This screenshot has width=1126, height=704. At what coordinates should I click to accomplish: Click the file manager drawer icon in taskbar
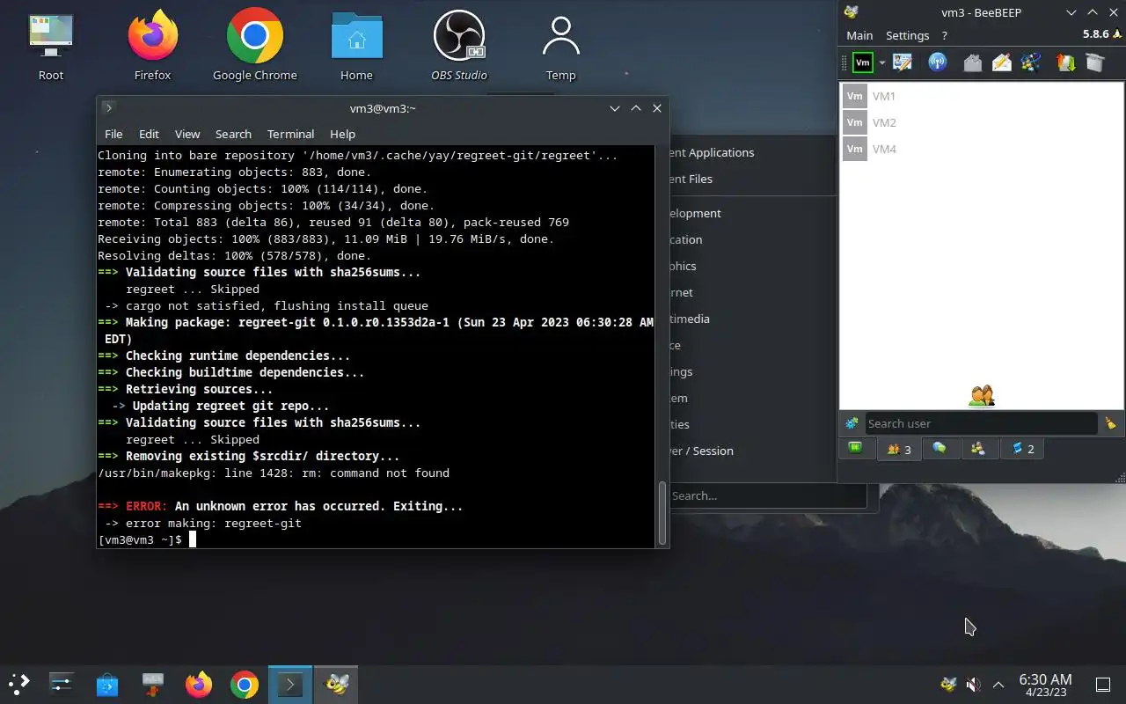click(x=153, y=684)
